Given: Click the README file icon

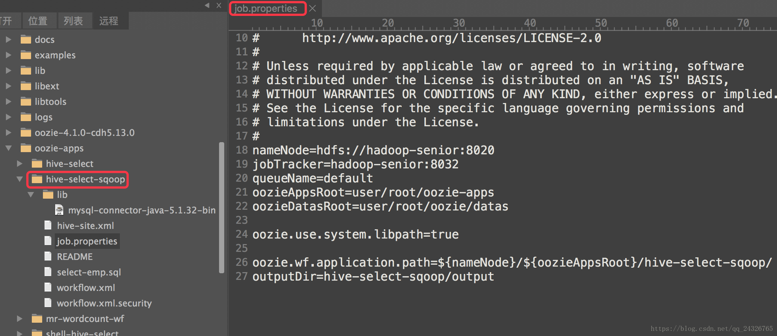Looking at the screenshot, I should point(48,256).
